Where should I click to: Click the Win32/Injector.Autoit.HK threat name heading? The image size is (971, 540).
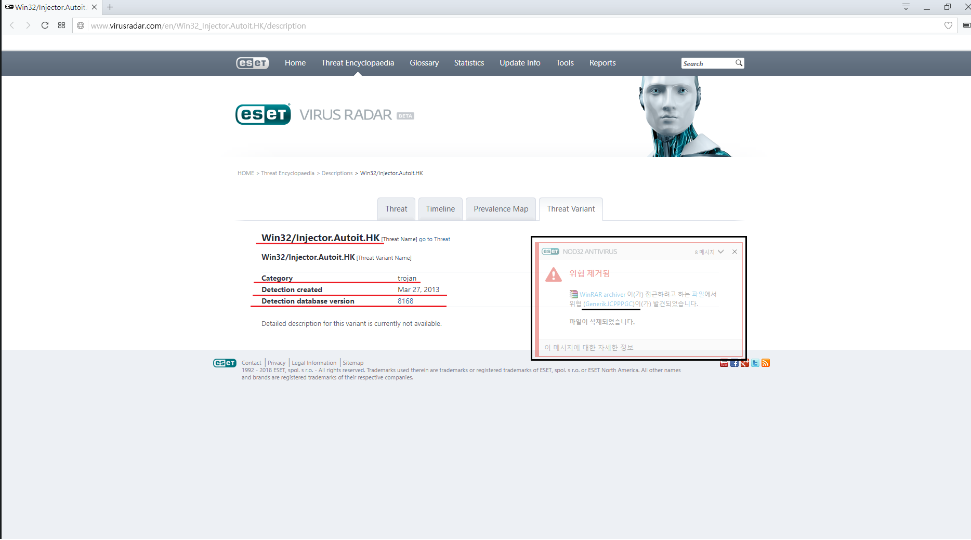coord(320,238)
